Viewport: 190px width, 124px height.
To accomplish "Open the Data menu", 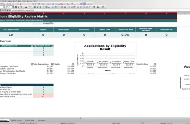I will (20, 1).
